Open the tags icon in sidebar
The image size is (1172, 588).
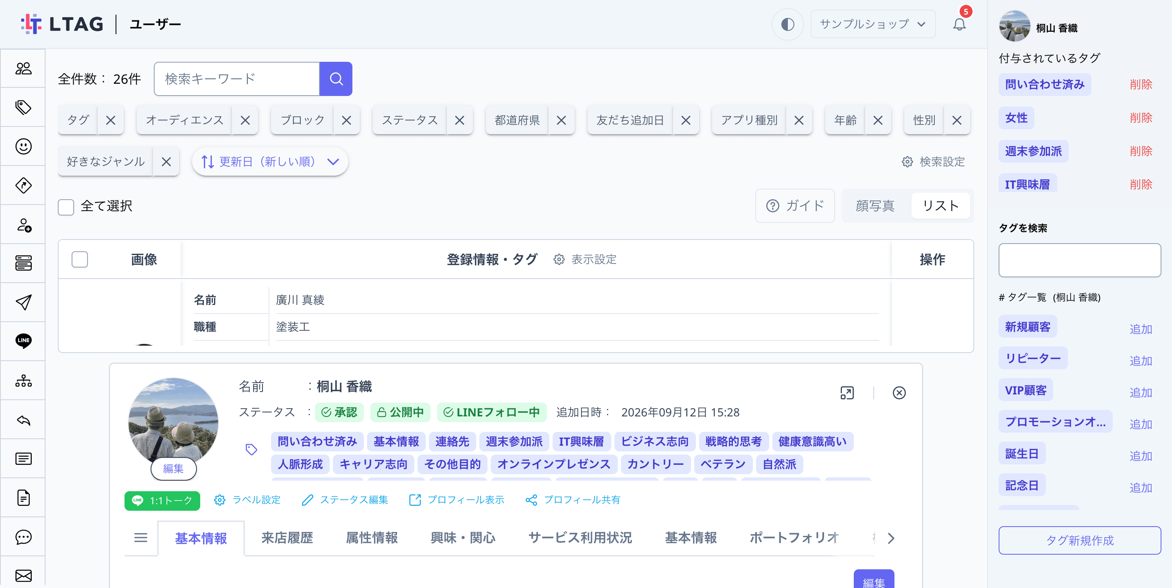23,107
